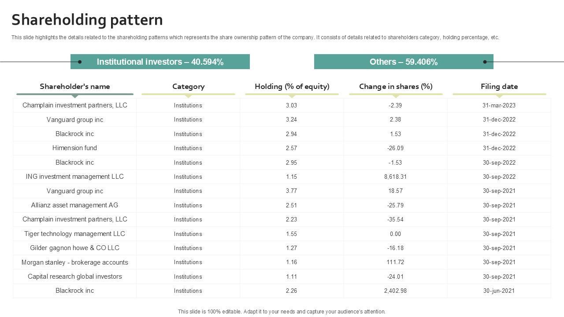The height and width of the screenshot is (317, 564).
Task: Click the triangle under Shareholder's name header
Action: pyautogui.click(x=75, y=96)
